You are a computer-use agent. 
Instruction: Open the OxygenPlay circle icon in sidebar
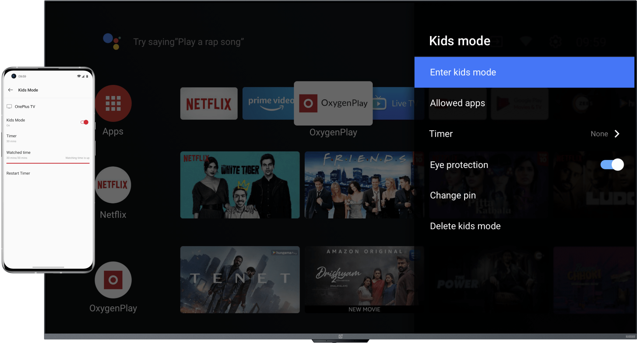(x=113, y=280)
